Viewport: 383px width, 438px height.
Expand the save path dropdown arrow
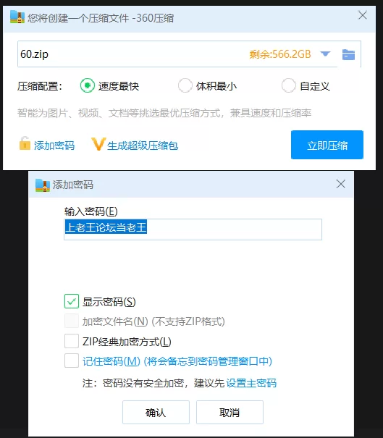[x=325, y=54]
